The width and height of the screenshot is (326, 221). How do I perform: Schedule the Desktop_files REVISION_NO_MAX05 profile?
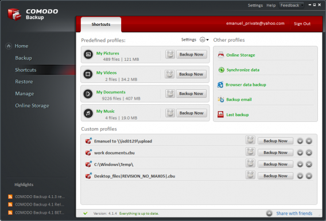coord(250,175)
